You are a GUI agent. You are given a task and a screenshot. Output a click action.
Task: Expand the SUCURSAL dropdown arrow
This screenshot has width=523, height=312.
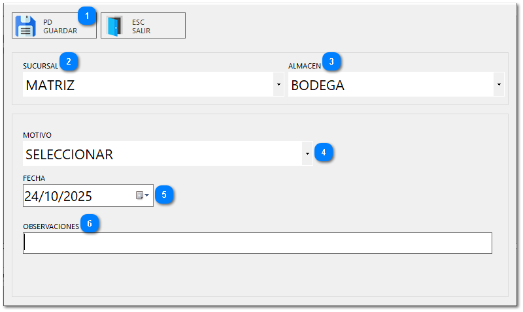[278, 85]
